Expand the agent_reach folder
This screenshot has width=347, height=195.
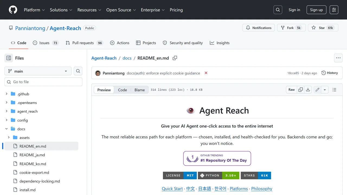(x=7, y=111)
